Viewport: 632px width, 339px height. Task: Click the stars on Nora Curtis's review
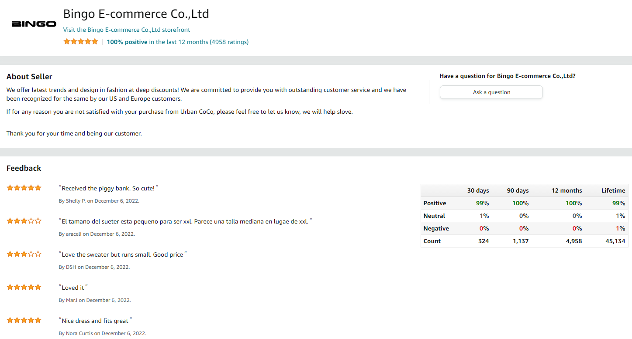(24, 320)
